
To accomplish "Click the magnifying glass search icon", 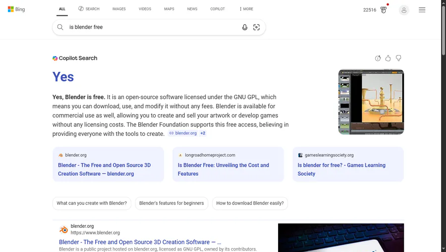I will click(60, 27).
